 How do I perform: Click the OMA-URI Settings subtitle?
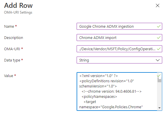18,12
